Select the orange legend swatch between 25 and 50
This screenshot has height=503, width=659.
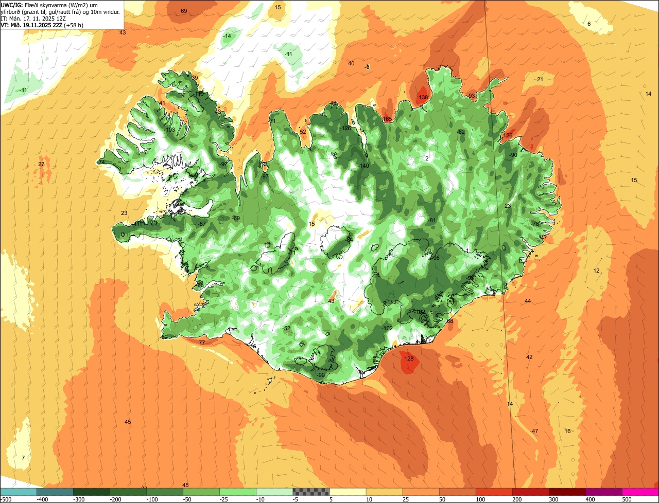tap(421, 492)
